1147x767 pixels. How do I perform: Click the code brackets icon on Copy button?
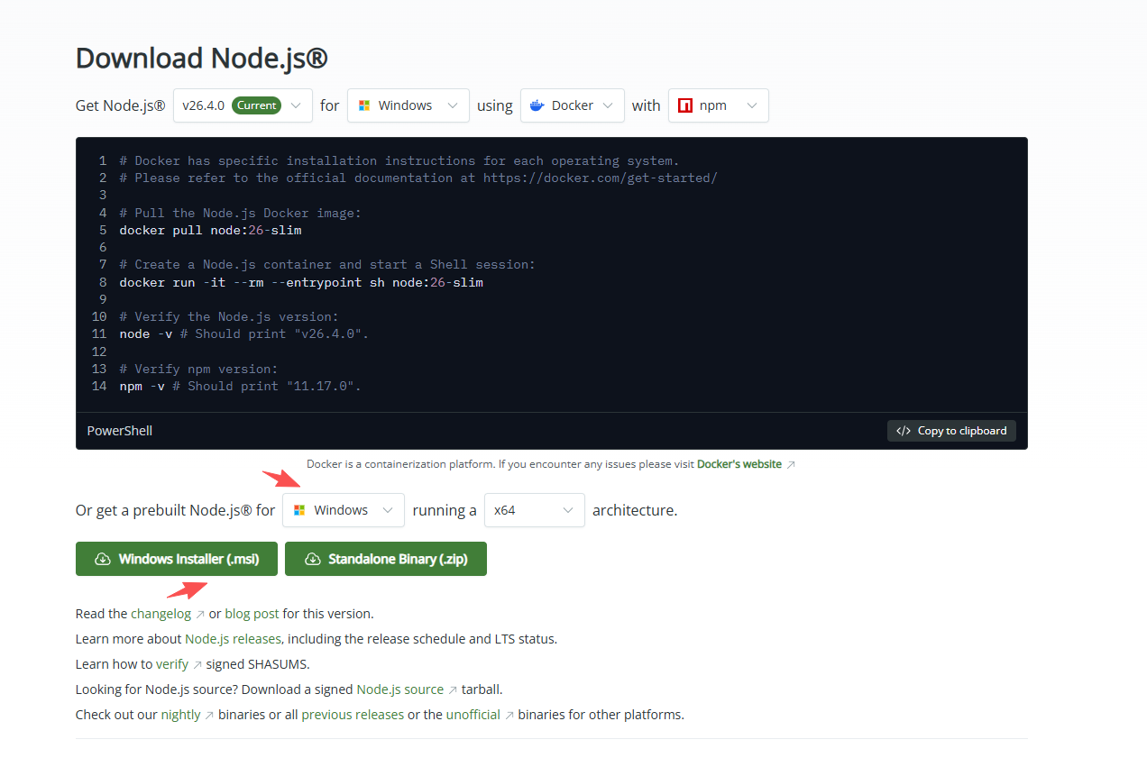pyautogui.click(x=904, y=431)
